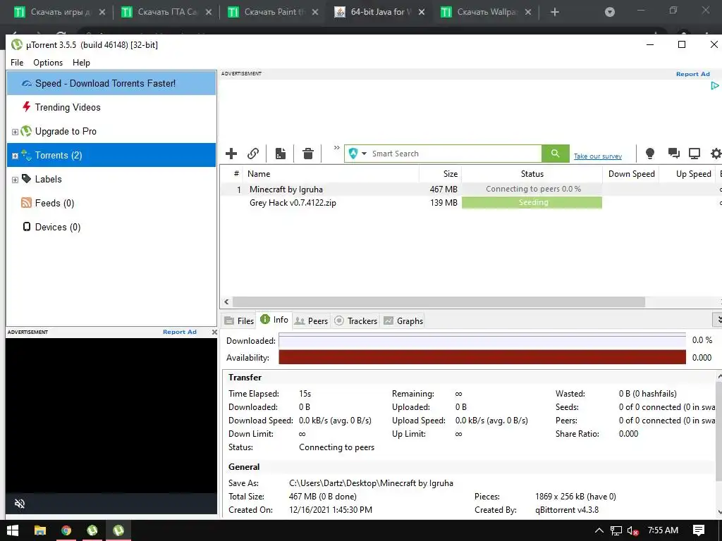Click the Devices phone icon
722x541 pixels.
pyautogui.click(x=27, y=226)
